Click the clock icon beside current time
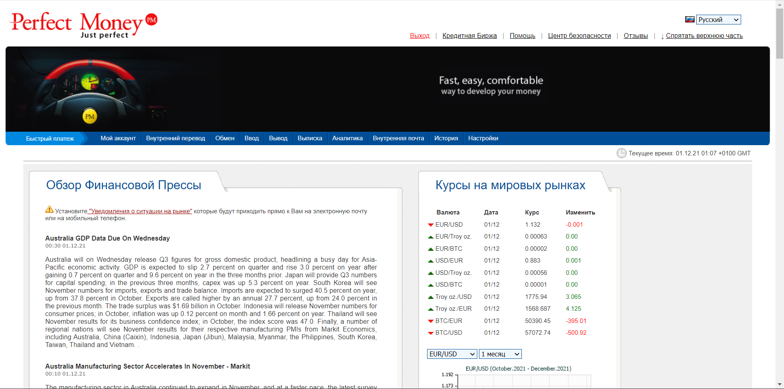 [x=621, y=153]
